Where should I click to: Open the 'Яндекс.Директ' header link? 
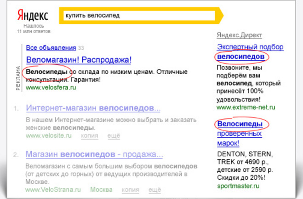(239, 35)
